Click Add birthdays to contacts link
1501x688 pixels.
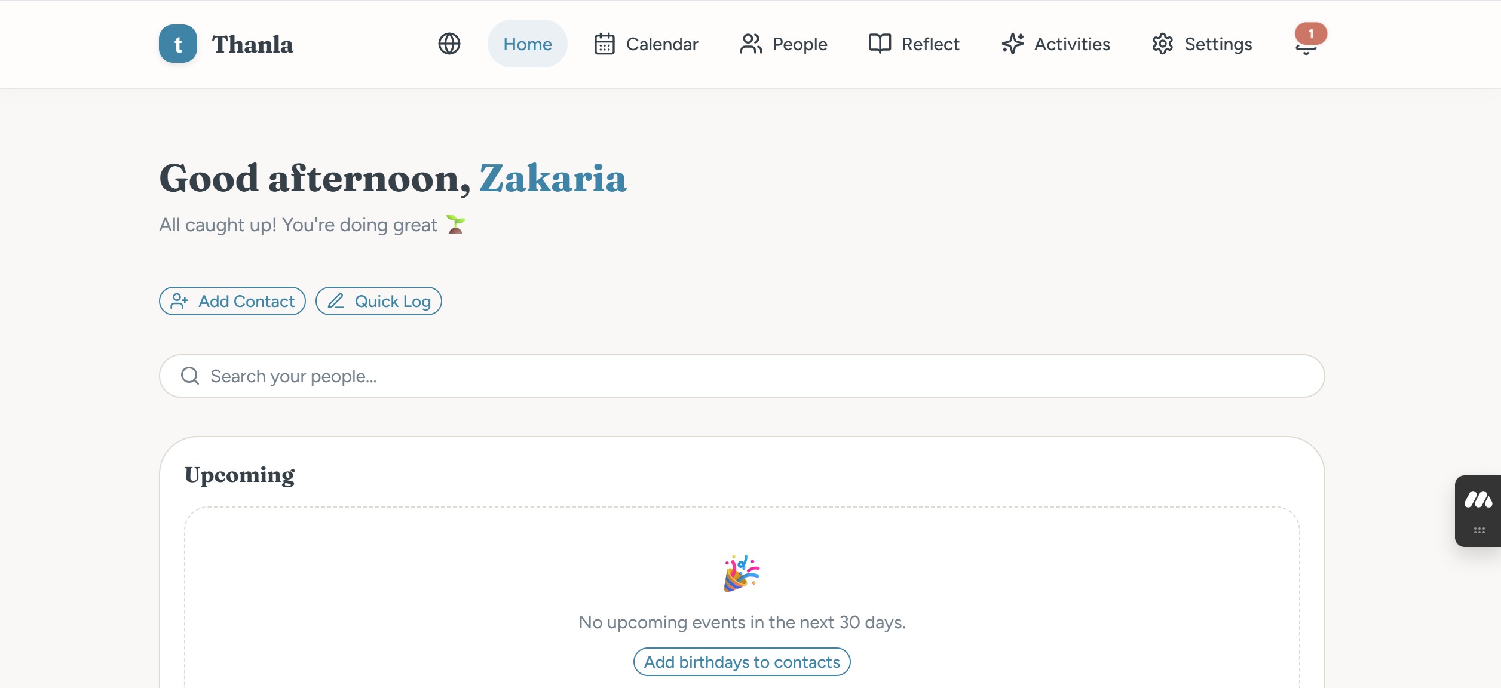[x=742, y=662]
